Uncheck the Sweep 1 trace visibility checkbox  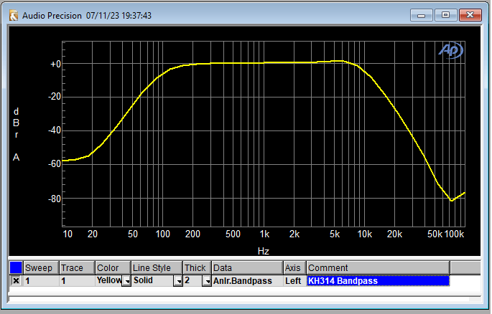16,281
